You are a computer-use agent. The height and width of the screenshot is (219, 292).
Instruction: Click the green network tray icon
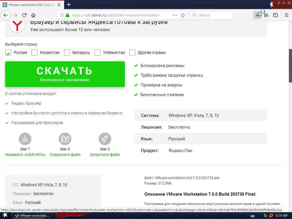coord(265,216)
